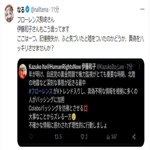The height and width of the screenshot is (150, 150).
Task: Open quoted tweet text about Colaboバッシング
Action: coord(56,108)
